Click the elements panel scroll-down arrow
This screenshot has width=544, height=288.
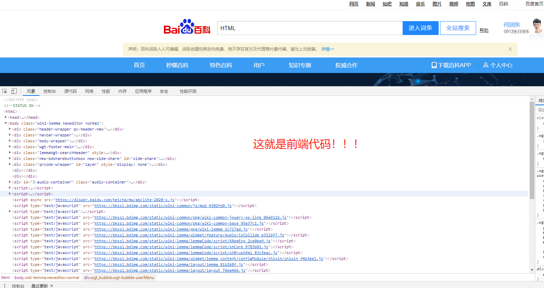[x=532, y=270]
